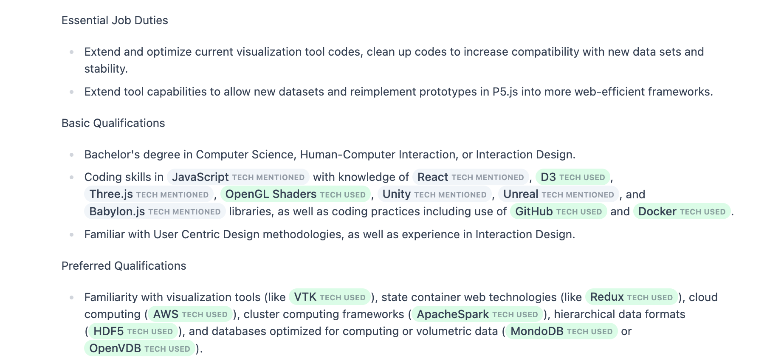This screenshot has width=767, height=361.
Task: Select the Docker tech used tag
Action: point(682,212)
